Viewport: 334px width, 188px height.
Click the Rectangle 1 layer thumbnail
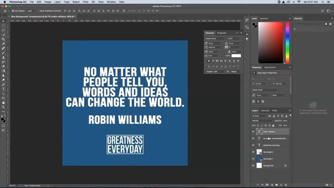point(259,159)
